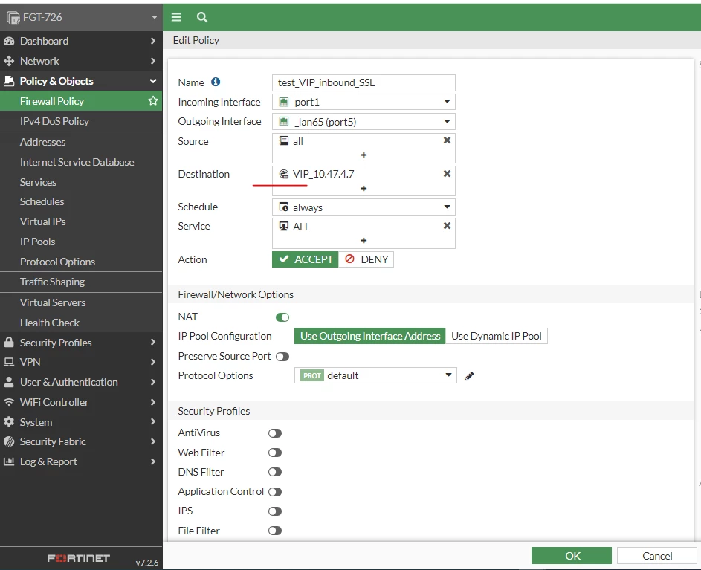The height and width of the screenshot is (570, 701).
Task: Click the WiFi Controller signal icon
Action: point(9,402)
